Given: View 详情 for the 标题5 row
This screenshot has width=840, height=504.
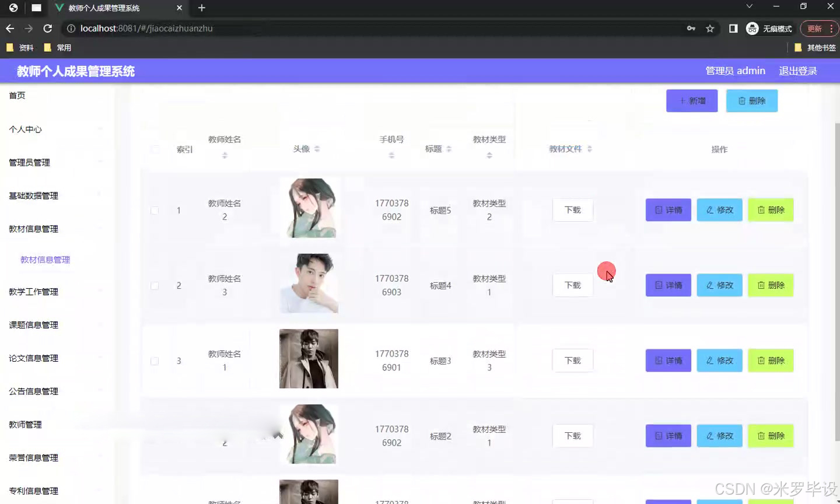Looking at the screenshot, I should [x=668, y=210].
